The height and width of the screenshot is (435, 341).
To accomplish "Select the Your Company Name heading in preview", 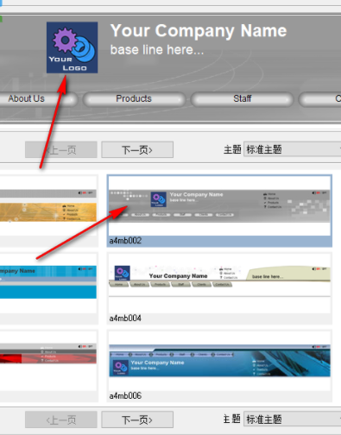I will (199, 30).
